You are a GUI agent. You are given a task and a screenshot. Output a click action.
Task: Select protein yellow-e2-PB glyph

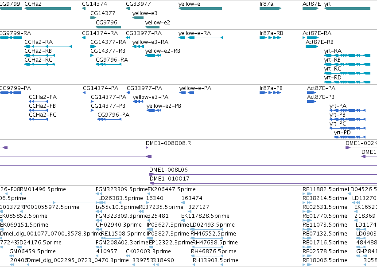coord(154,110)
